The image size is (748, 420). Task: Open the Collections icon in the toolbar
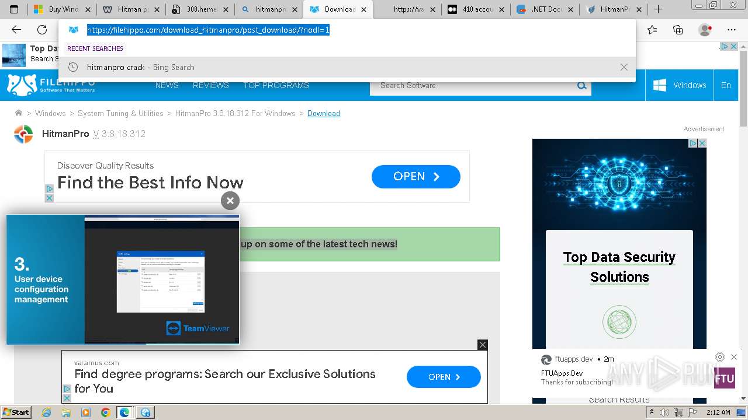[x=678, y=30]
